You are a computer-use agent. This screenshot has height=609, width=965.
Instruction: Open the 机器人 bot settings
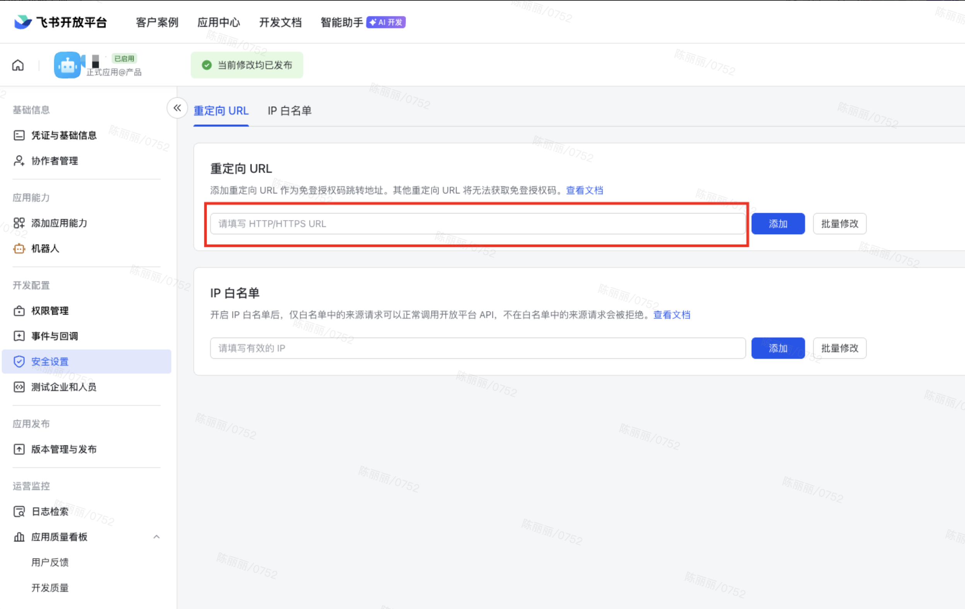click(45, 249)
